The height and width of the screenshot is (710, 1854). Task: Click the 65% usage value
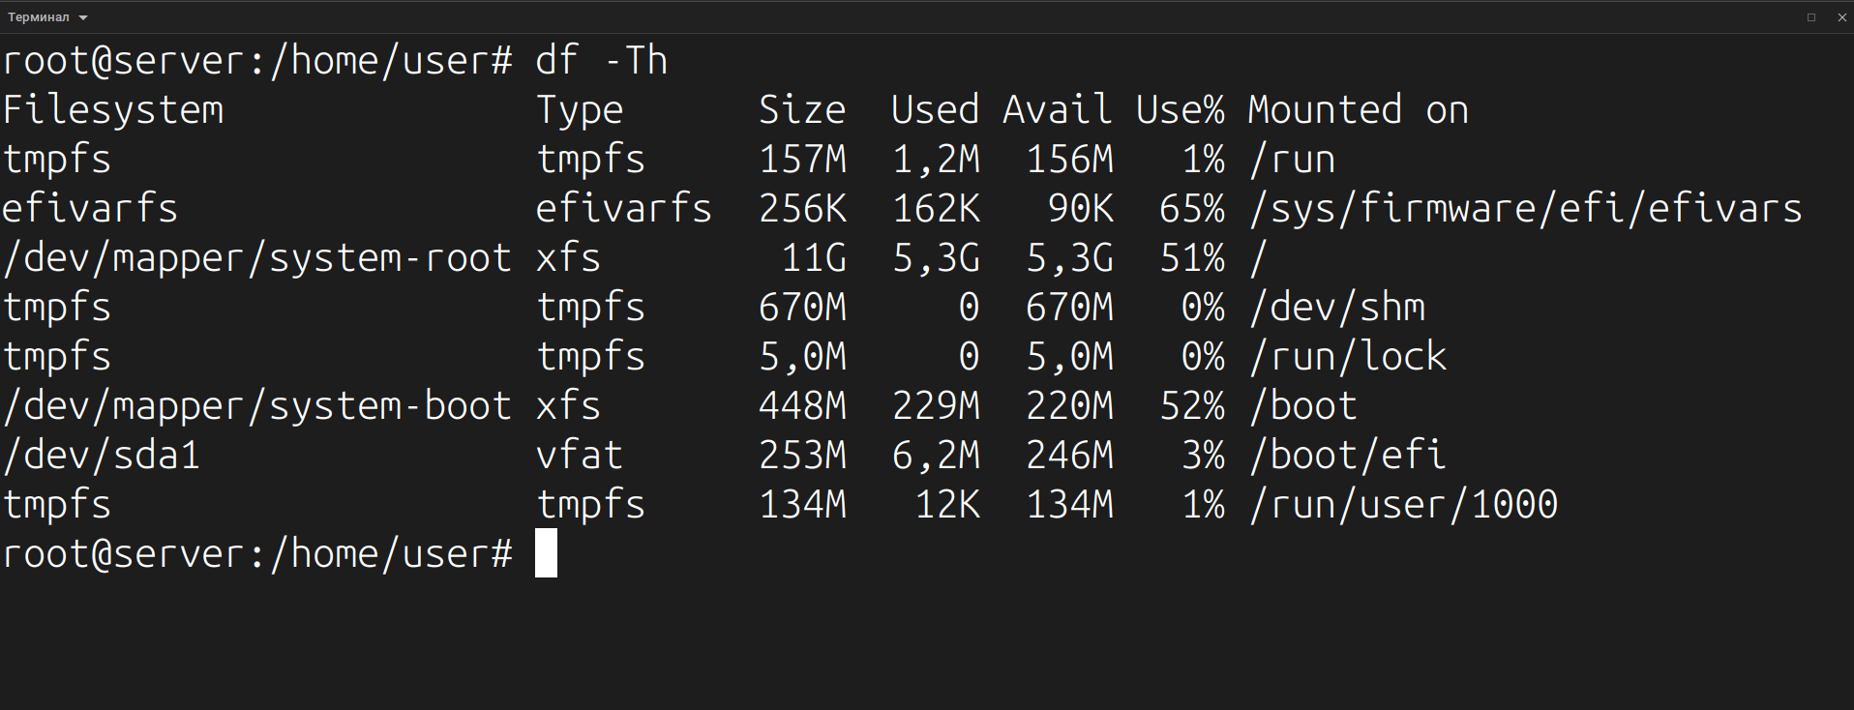coord(1191,209)
